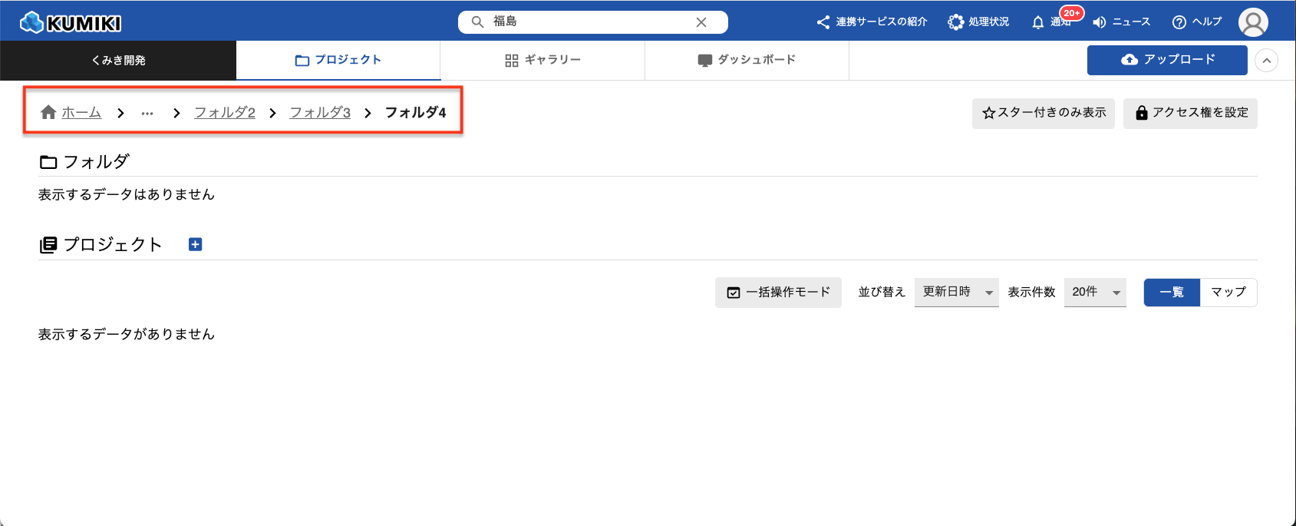Click the home icon in the breadcrumb
The image size is (1296, 526).
48,112
